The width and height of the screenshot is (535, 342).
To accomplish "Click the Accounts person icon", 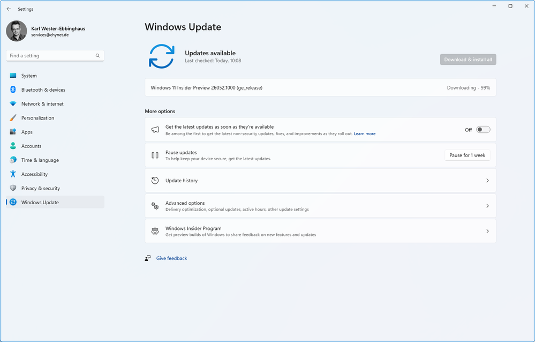I will pyautogui.click(x=13, y=146).
